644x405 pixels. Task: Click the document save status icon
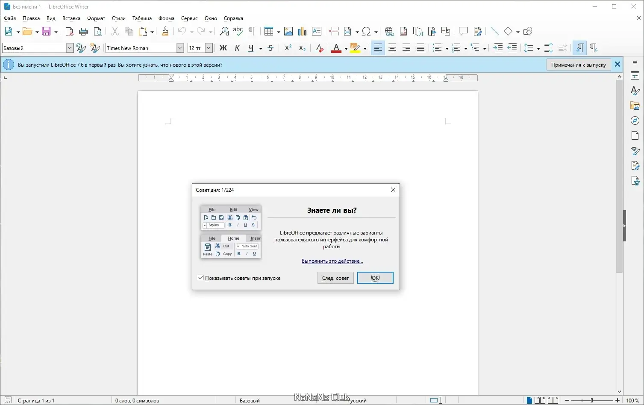(8, 400)
